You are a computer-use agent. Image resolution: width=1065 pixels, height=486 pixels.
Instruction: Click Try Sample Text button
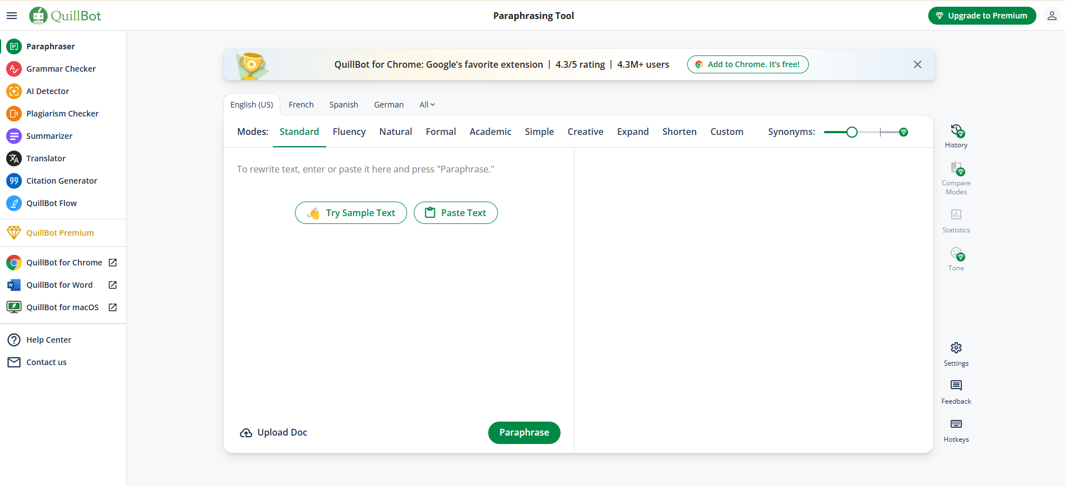tap(351, 213)
